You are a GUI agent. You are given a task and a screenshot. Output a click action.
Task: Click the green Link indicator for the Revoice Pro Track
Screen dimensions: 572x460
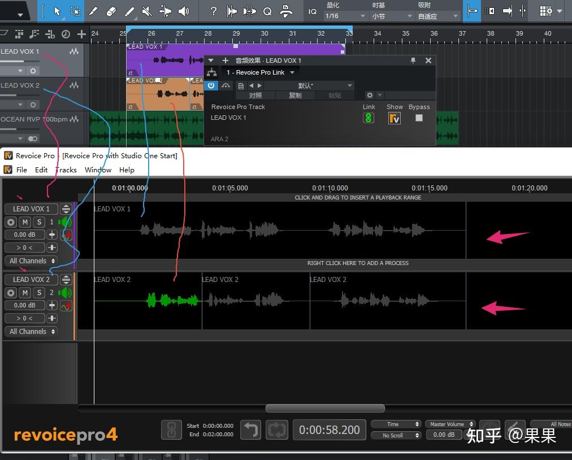(369, 118)
